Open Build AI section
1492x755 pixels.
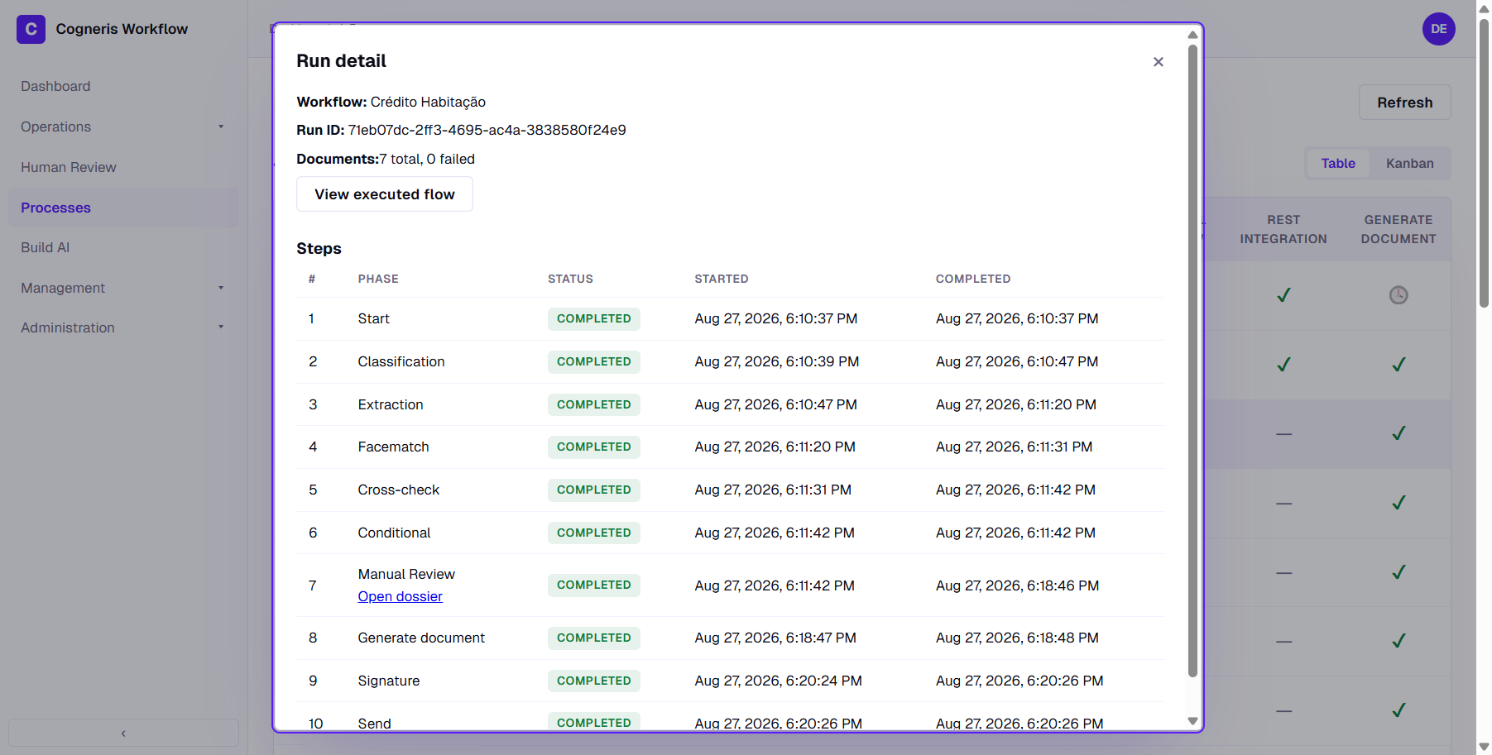coord(46,247)
